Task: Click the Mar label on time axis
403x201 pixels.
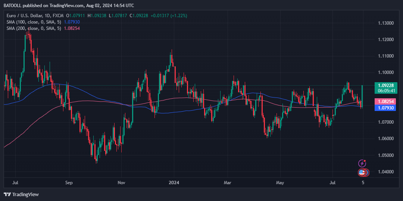Action: tap(228, 183)
